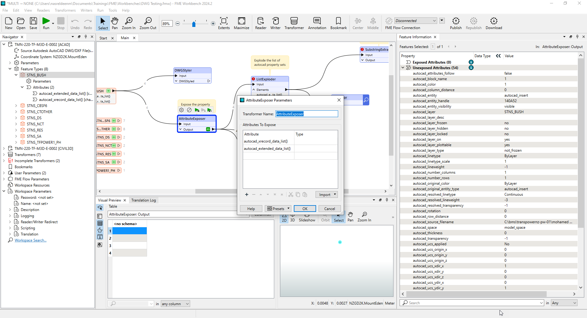The image size is (587, 318).
Task: Open the Tools menu
Action: [113, 10]
